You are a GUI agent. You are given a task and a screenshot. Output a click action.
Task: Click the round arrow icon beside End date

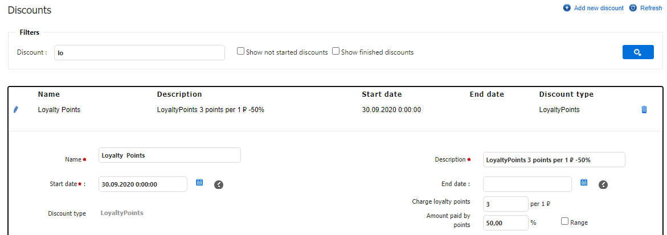click(x=603, y=184)
